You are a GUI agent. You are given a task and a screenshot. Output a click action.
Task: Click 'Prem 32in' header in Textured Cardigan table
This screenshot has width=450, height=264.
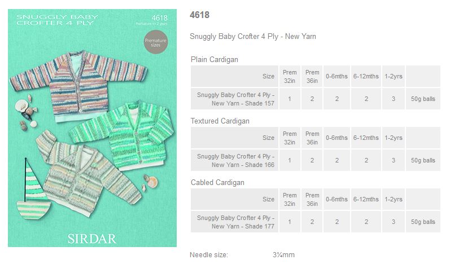coord(290,138)
